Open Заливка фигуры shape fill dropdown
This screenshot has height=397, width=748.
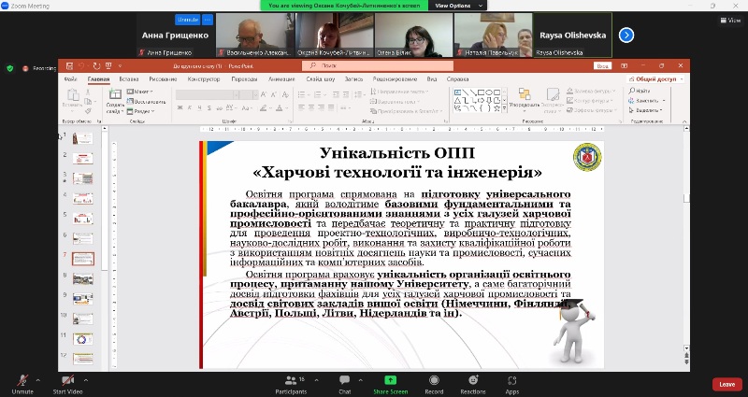tap(591, 91)
